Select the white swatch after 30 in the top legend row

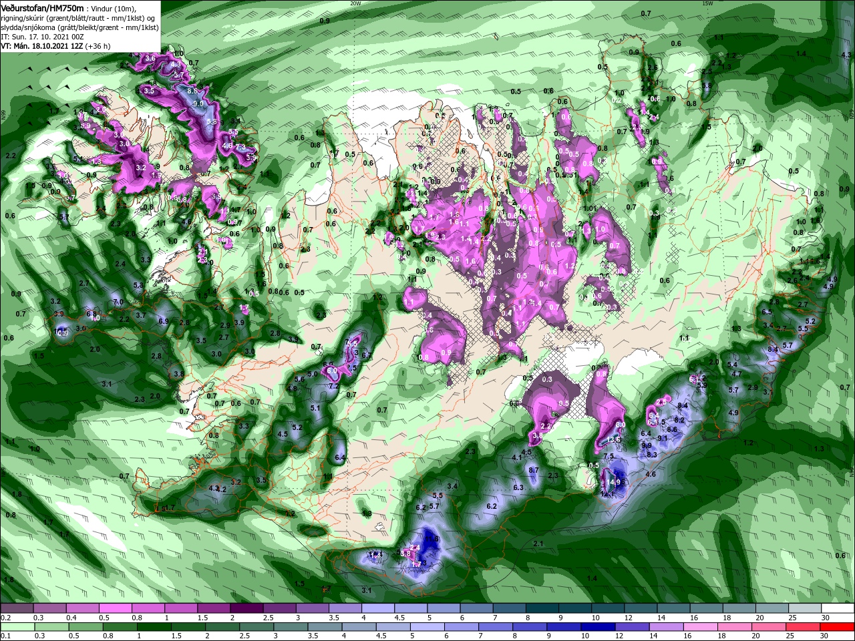pos(837,608)
